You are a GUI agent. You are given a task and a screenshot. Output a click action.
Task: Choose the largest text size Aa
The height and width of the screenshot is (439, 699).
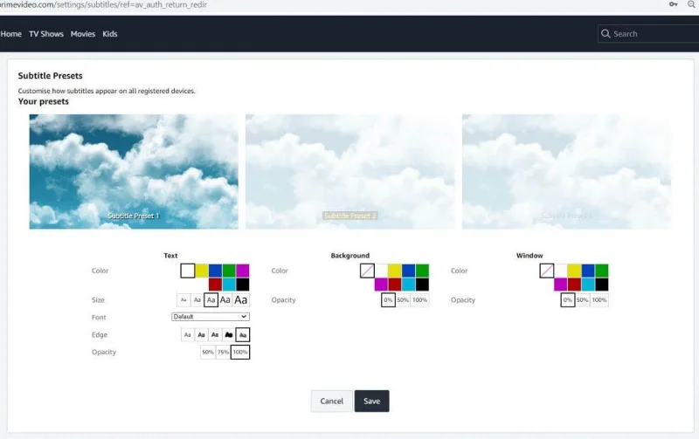point(241,300)
